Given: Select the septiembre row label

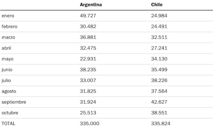Looking at the screenshot, I should point(14,102).
